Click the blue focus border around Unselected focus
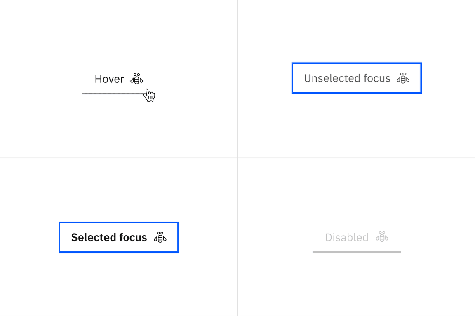475x316 pixels. (356, 63)
